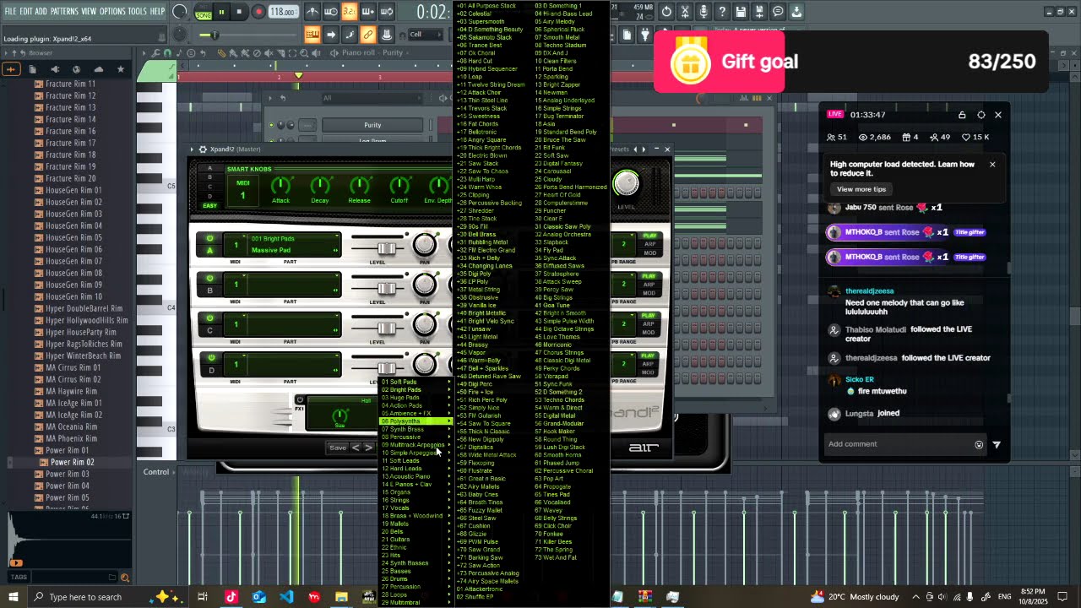
Task: Expand the 07 Synth Brass submenu
Action: (416, 429)
